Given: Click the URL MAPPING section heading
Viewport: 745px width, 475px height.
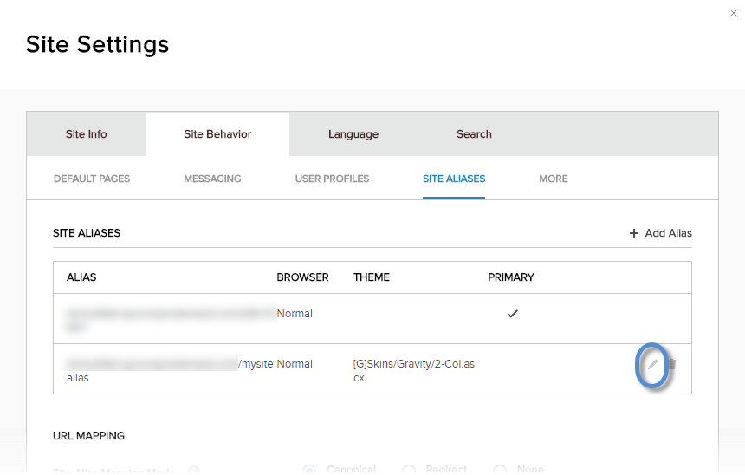Looking at the screenshot, I should [89, 436].
